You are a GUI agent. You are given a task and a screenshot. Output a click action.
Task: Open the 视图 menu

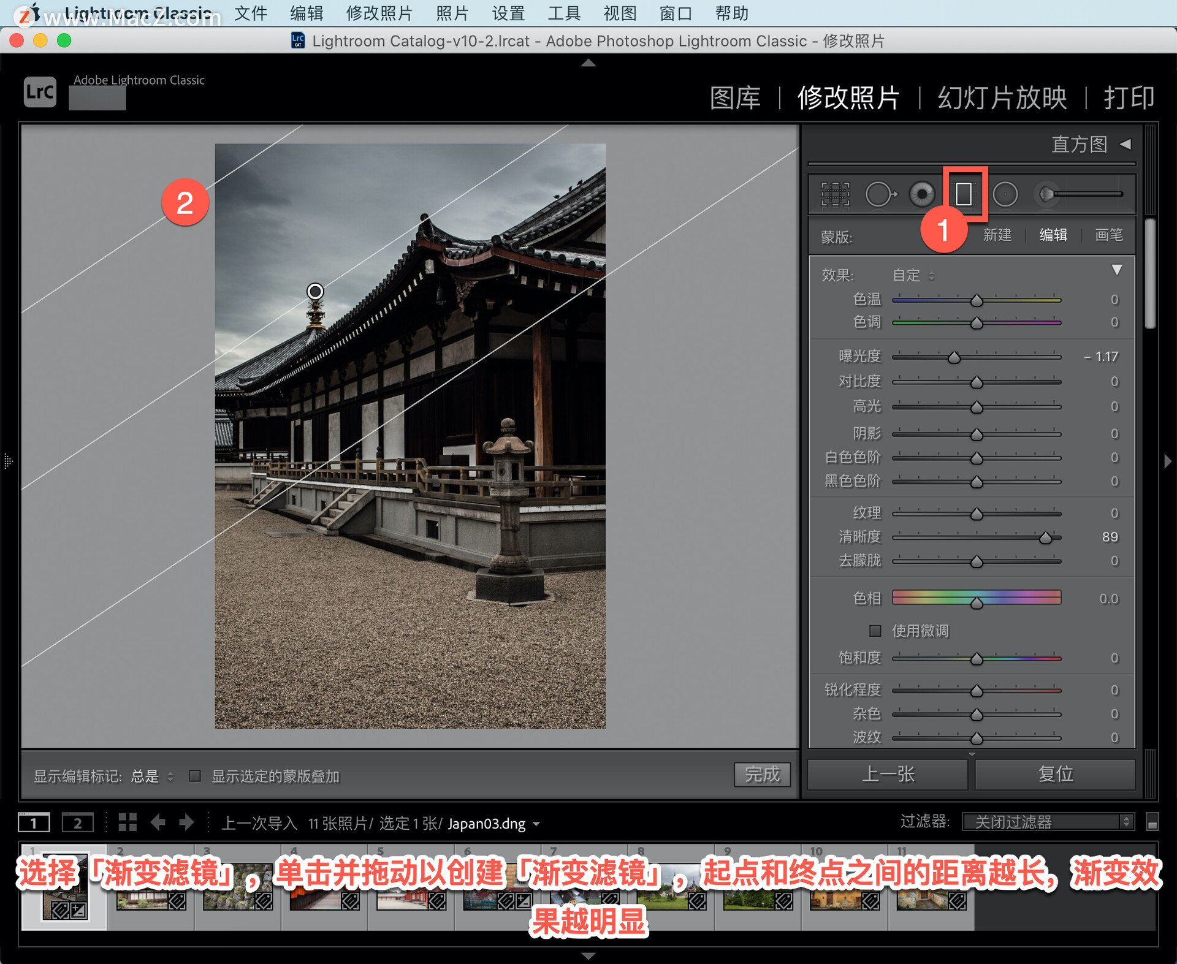click(620, 13)
